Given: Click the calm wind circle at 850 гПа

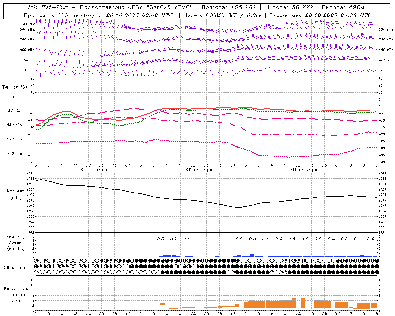Looking at the screenshot, I should point(44,49).
